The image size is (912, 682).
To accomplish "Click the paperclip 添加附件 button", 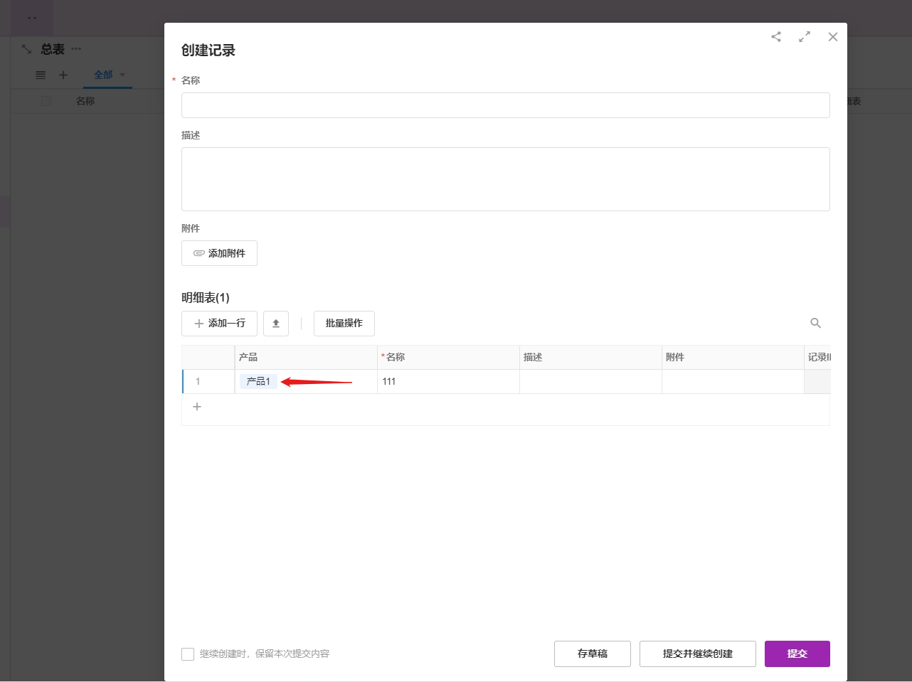I will coord(219,253).
